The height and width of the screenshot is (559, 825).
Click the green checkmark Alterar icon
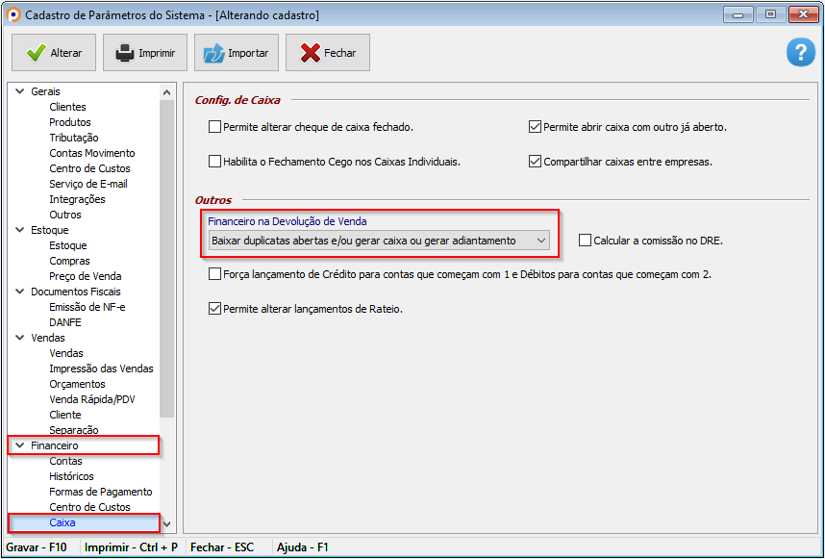click(36, 53)
